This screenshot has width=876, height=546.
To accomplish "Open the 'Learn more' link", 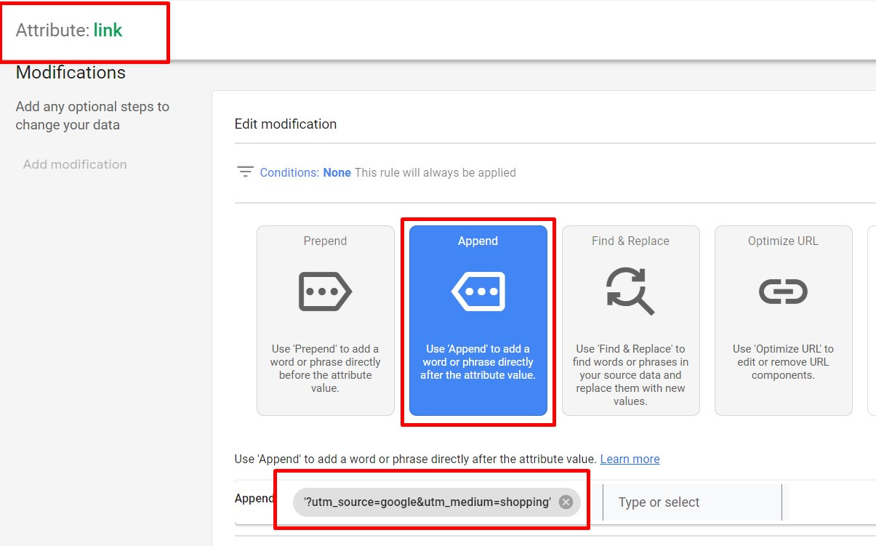I will coord(630,459).
